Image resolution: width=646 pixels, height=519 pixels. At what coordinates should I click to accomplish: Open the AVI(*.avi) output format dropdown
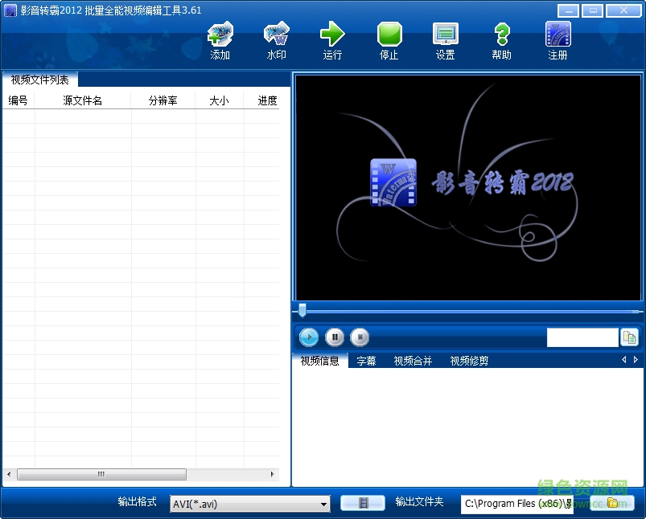tap(324, 504)
